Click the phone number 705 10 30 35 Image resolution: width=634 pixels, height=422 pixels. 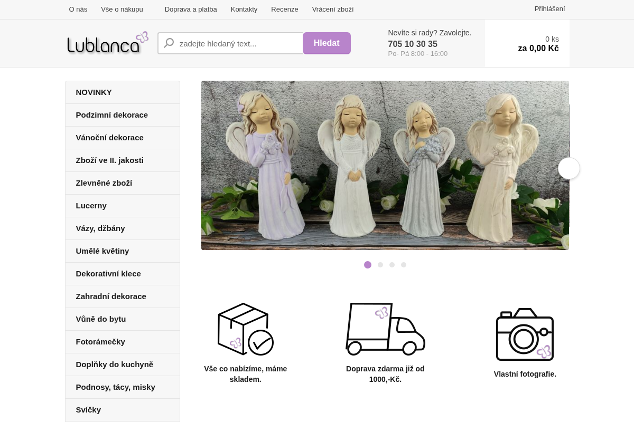(413, 44)
